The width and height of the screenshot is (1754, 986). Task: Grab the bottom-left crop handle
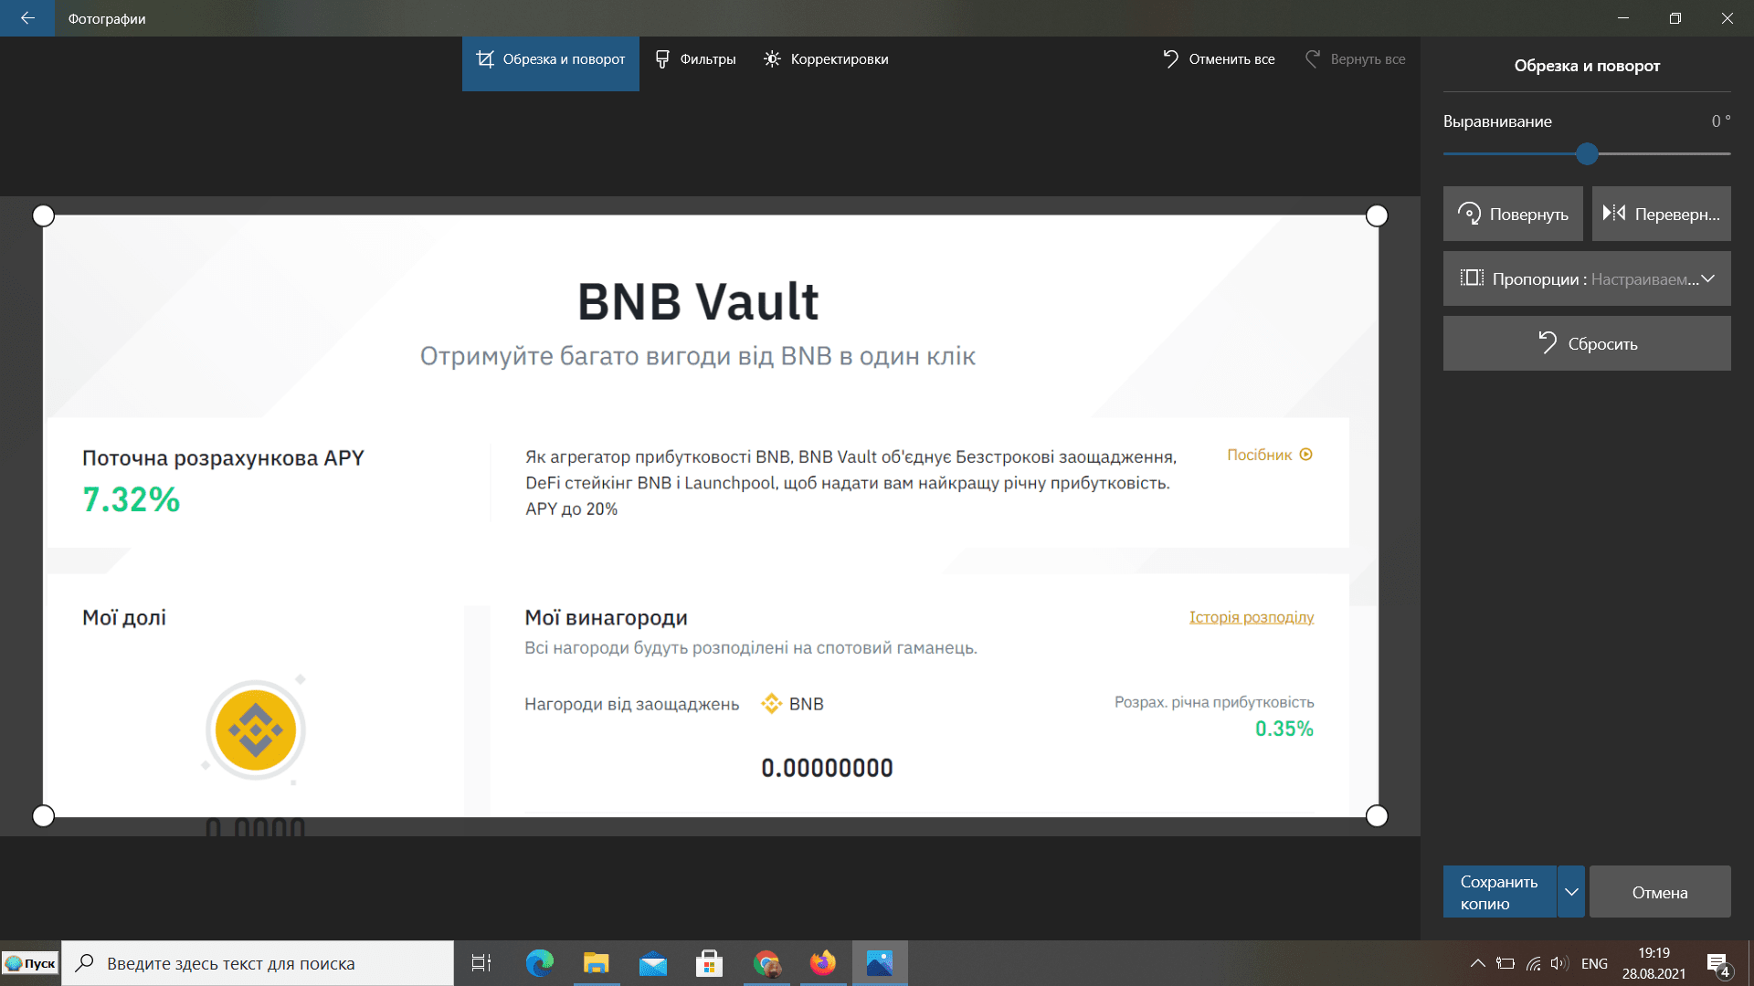point(43,816)
